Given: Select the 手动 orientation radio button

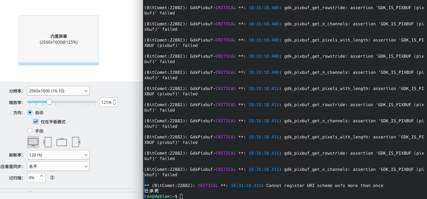Looking at the screenshot, I should click(x=30, y=131).
